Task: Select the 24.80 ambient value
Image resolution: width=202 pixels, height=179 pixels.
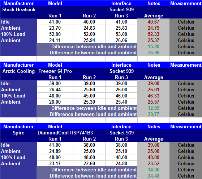Action: [x=121, y=164]
